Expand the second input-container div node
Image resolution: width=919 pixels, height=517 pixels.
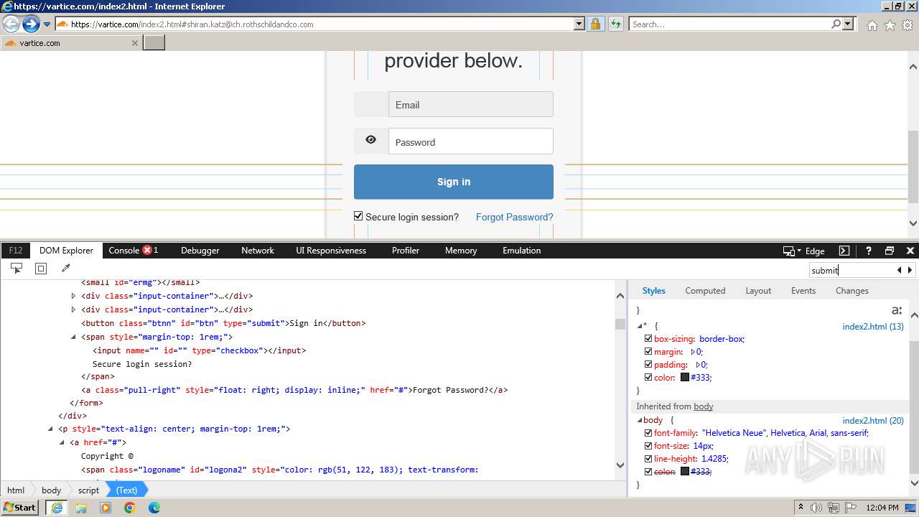click(73, 309)
